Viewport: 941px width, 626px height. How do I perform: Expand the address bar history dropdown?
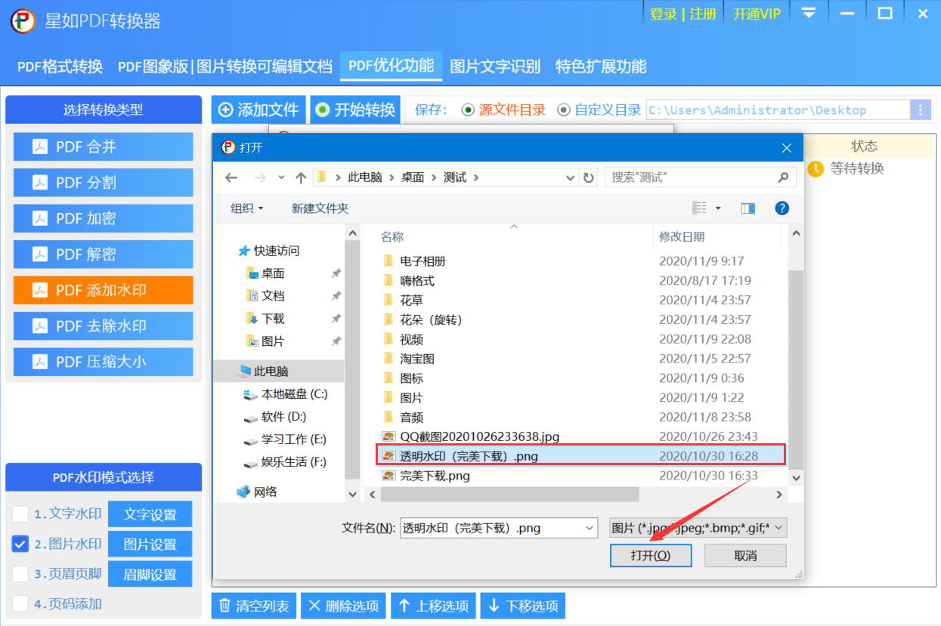[x=571, y=177]
